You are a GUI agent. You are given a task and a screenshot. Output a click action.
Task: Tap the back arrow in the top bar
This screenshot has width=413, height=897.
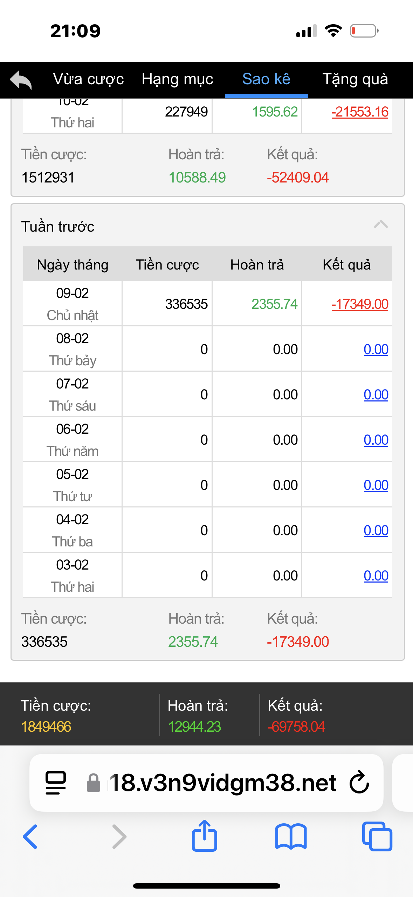pos(21,80)
